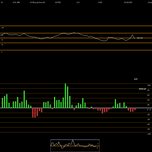
Task: Click the MR right axis label -100
Action: 149,134
